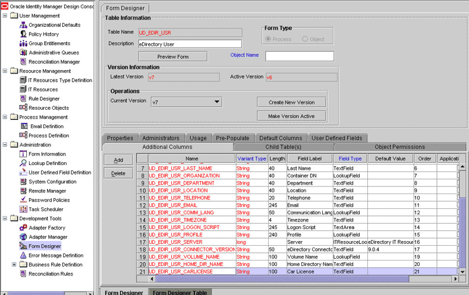Viewport: 469px width, 295px height.
Task: Open Administrative Queues icon
Action: 23,53
